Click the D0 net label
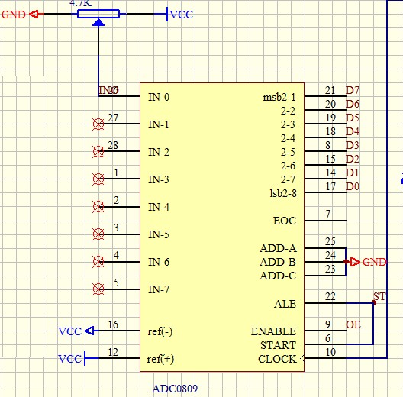 [x=352, y=186]
